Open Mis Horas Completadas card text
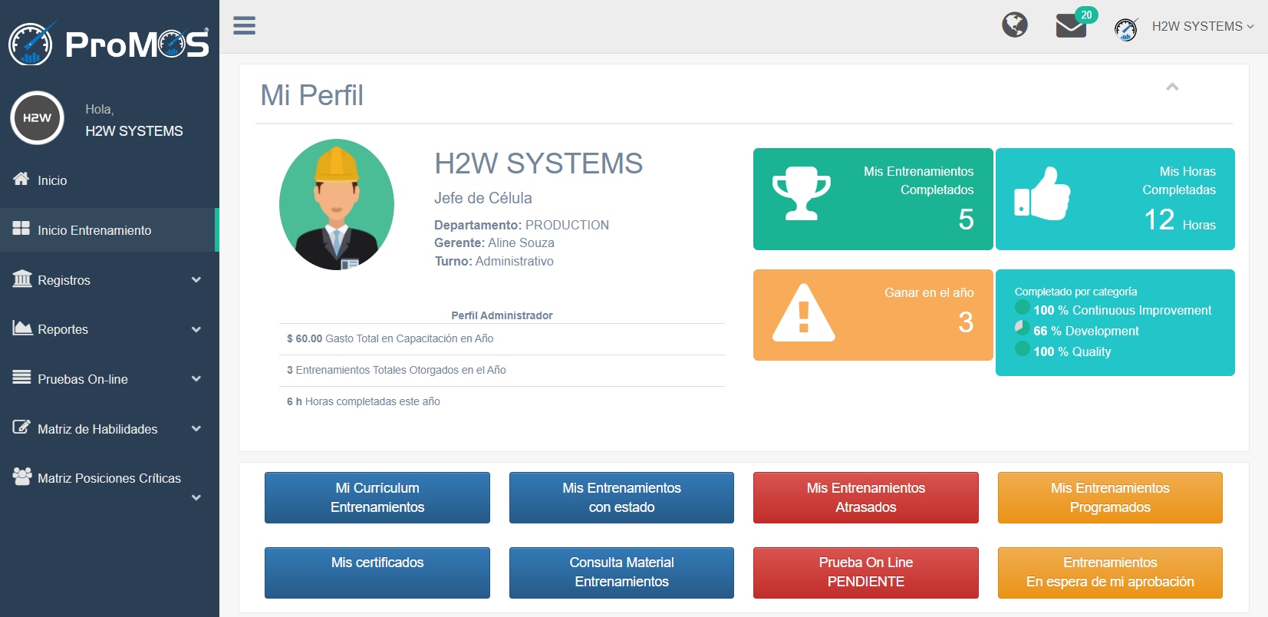The width and height of the screenshot is (1268, 617). pos(1179,180)
